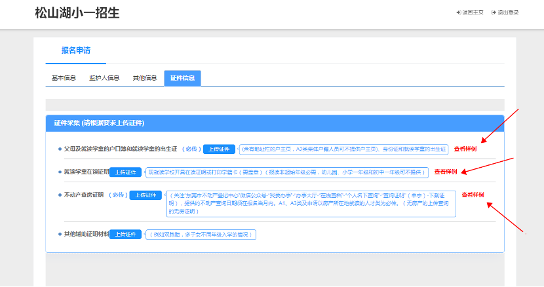Open 查看样例 for 就读学童在读证明

446,172
